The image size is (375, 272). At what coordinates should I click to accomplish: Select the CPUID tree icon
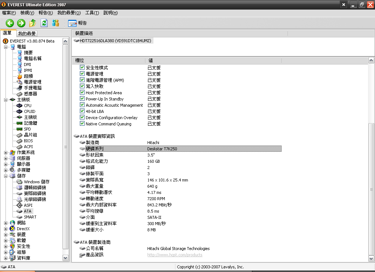pos(19,111)
